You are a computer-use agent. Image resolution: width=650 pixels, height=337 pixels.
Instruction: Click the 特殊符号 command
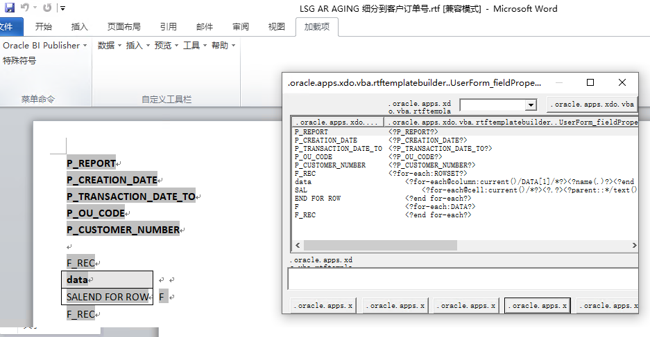click(x=19, y=61)
